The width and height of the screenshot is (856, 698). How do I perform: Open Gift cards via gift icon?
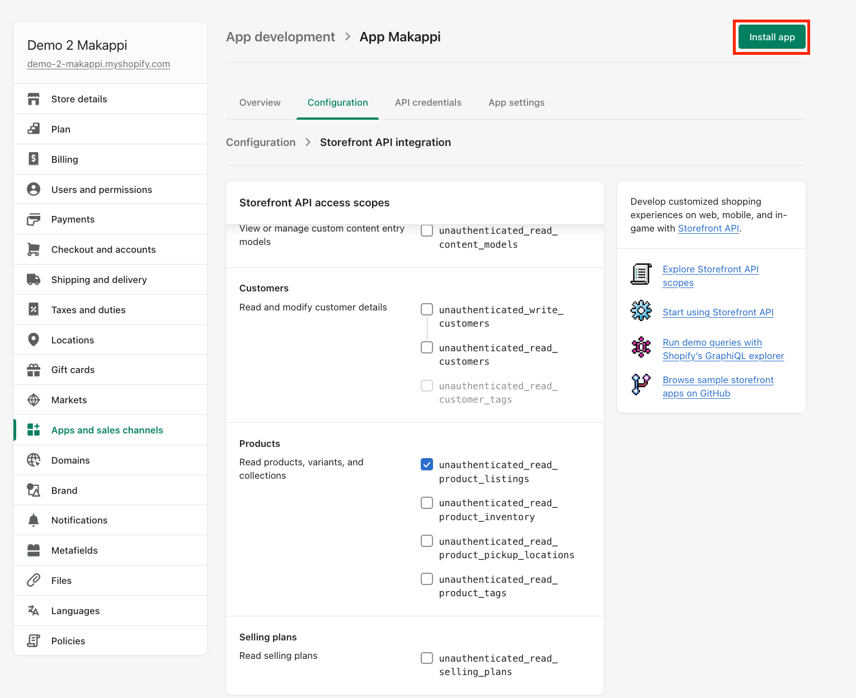click(x=34, y=370)
